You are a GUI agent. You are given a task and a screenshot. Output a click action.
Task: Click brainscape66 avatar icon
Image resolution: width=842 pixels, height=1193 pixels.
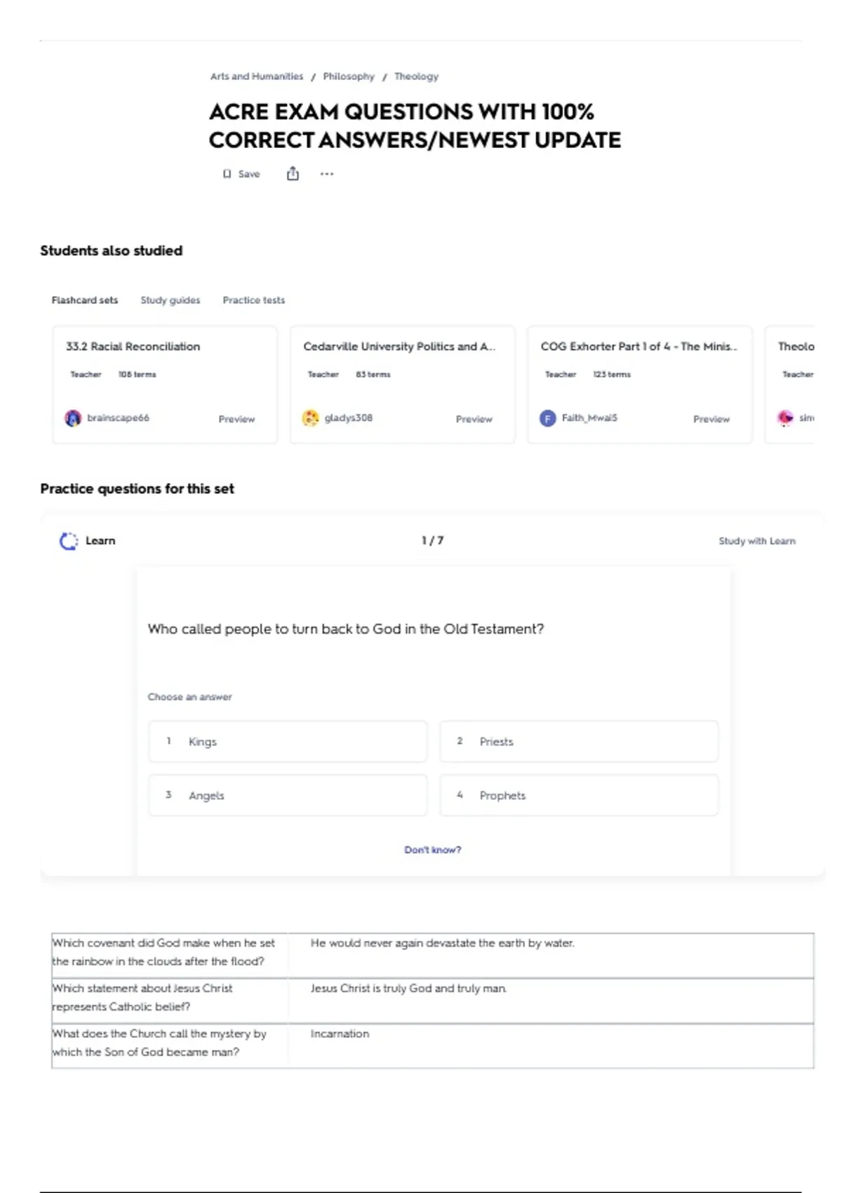73,418
